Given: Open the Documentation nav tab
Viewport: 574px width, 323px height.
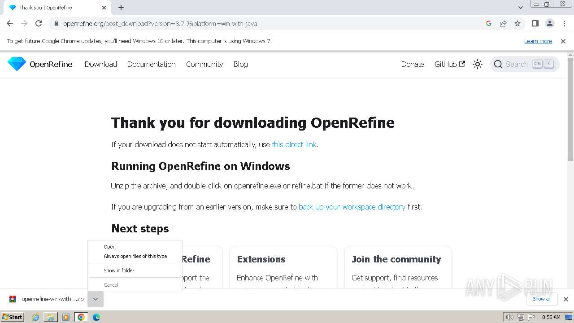Looking at the screenshot, I should tap(151, 64).
